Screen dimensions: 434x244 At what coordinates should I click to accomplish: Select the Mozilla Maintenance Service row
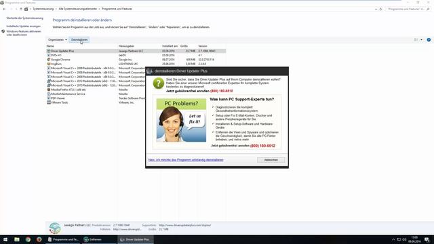tap(96, 94)
